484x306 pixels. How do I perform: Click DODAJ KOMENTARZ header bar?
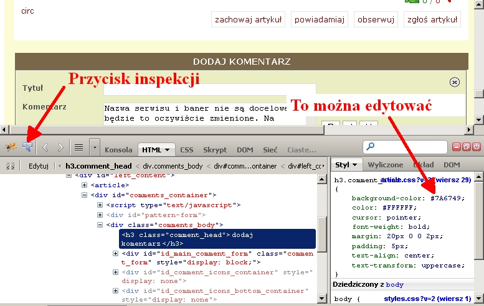pyautogui.click(x=242, y=62)
